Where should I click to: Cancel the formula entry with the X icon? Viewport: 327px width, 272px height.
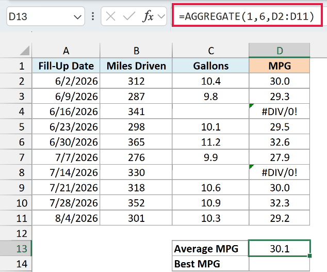[110, 17]
